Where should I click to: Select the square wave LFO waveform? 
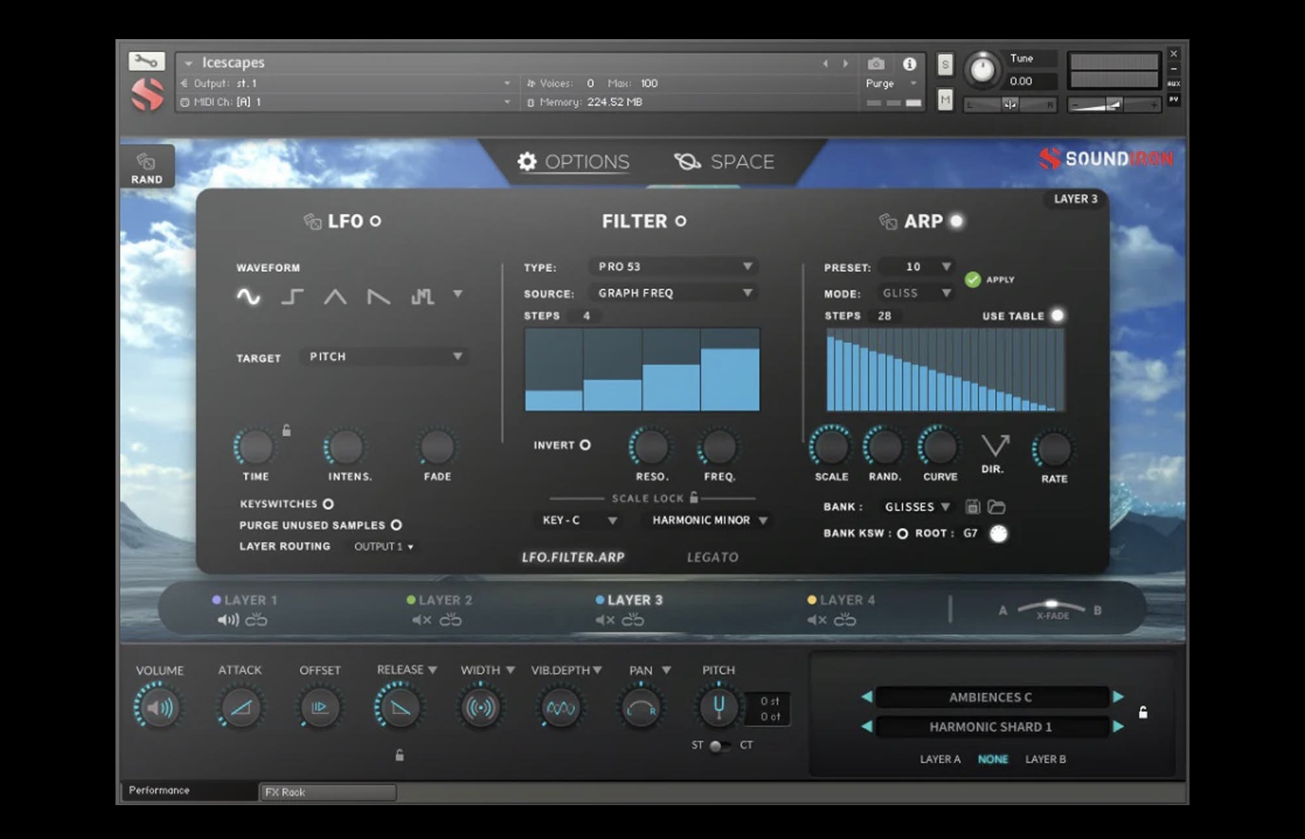[292, 297]
